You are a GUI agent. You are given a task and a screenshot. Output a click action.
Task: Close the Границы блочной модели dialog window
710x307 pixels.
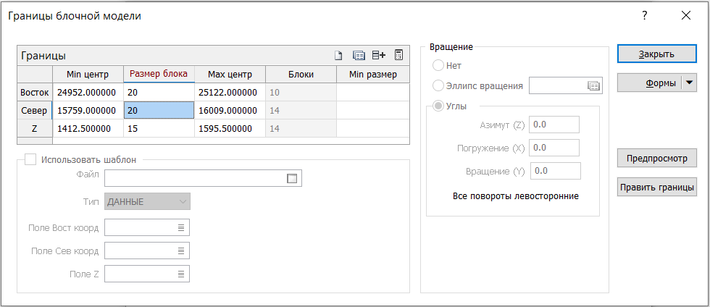[686, 16]
